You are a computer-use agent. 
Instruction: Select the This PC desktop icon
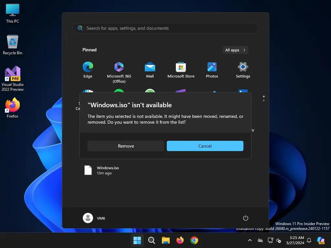13,13
